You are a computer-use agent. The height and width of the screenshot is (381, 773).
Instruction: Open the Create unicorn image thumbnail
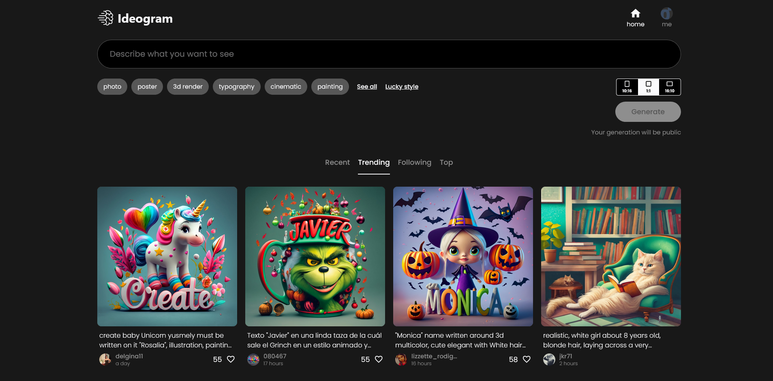[167, 256]
